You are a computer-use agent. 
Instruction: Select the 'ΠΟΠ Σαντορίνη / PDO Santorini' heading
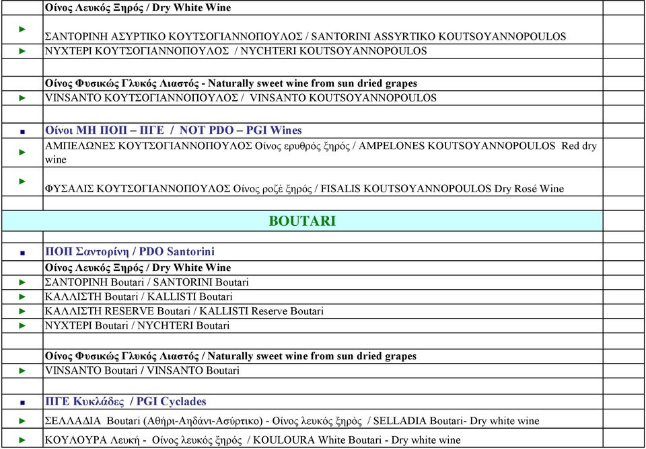pyautogui.click(x=130, y=251)
